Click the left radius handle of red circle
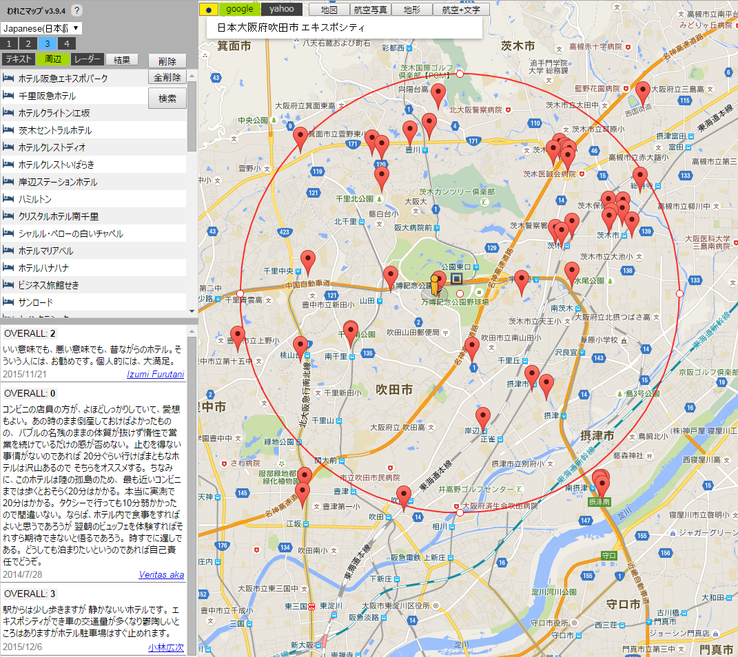The height and width of the screenshot is (657, 738). (240, 293)
